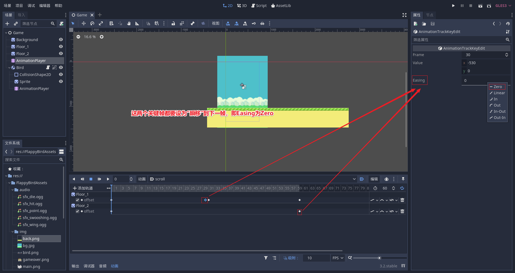This screenshot has height=273, width=515.
Task: Delete the Floor_2 offset track
Action: pos(402,211)
